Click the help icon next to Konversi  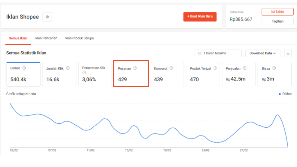171,68
